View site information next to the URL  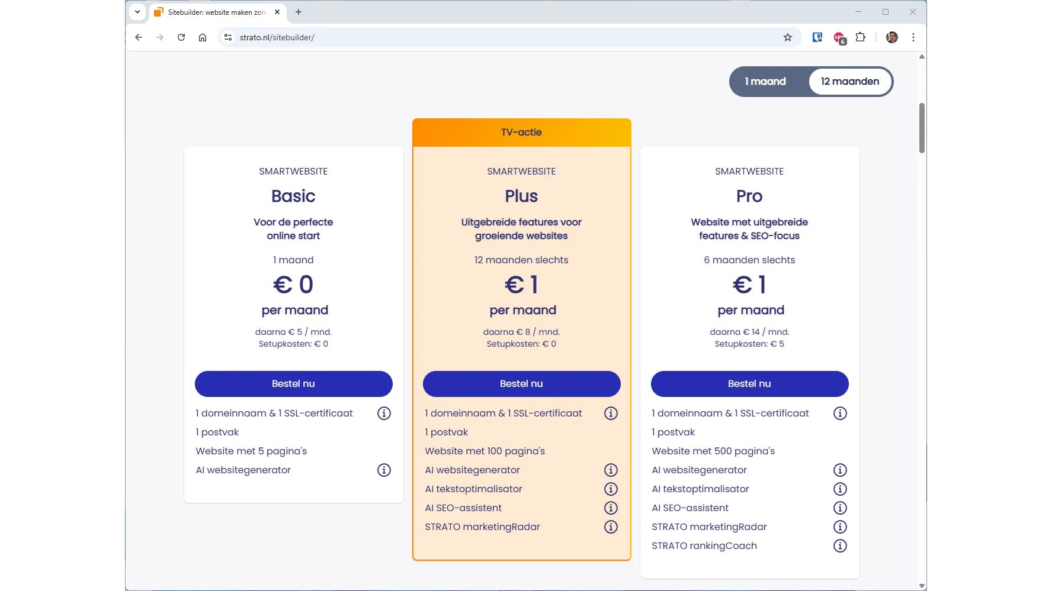(228, 37)
